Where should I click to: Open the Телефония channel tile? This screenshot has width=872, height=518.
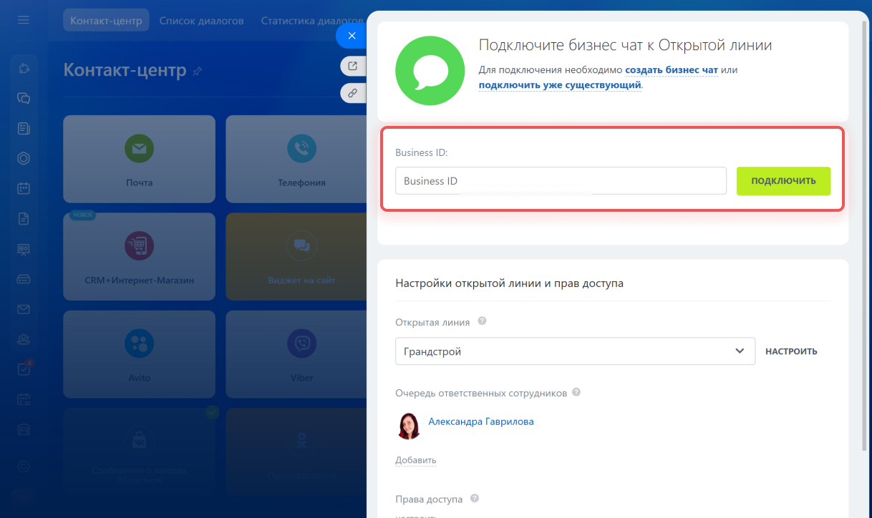[x=301, y=159]
